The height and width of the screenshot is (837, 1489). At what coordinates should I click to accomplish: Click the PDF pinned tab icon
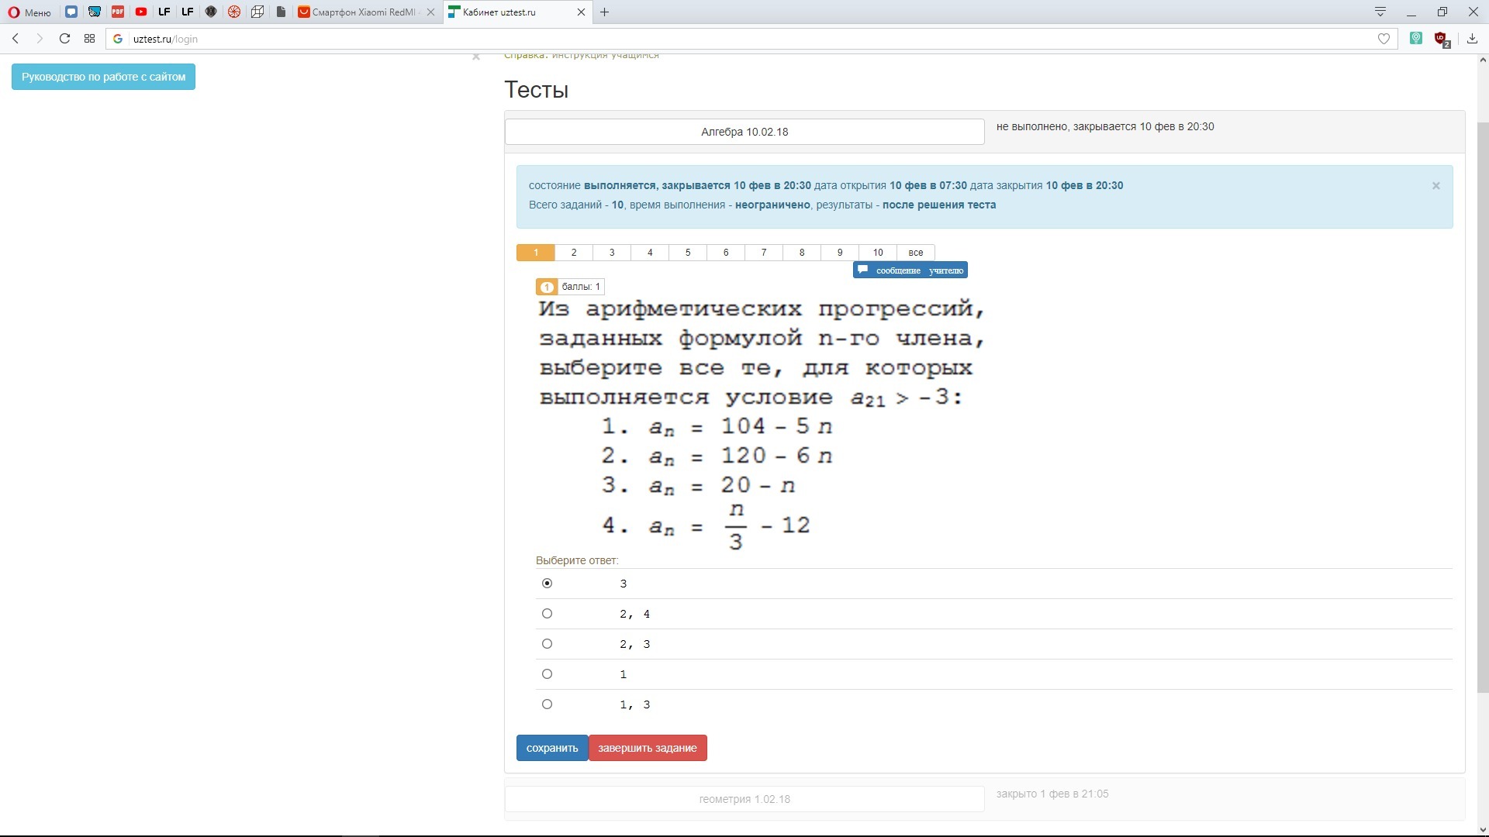(x=118, y=12)
